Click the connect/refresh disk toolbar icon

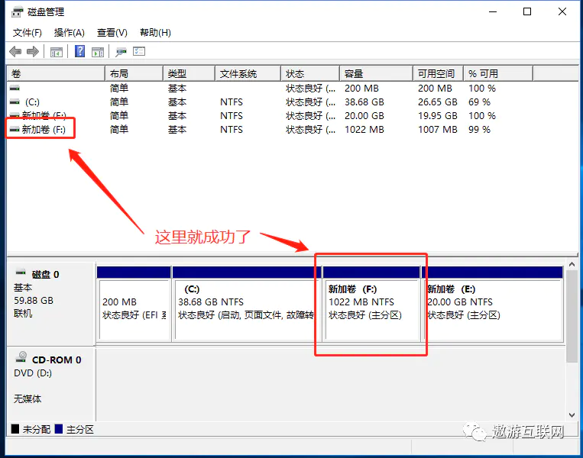coord(121,52)
